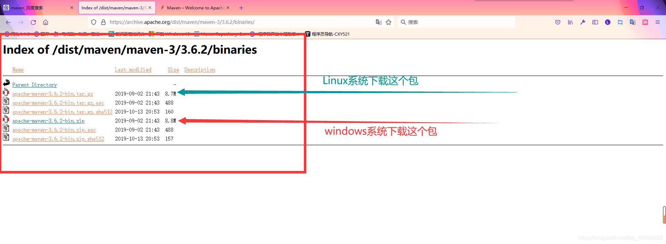Click the search magnifier icon

click(403, 22)
